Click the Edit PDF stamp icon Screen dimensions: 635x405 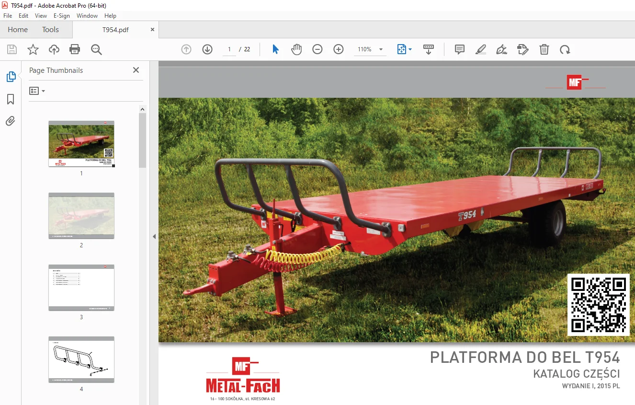[x=523, y=49]
